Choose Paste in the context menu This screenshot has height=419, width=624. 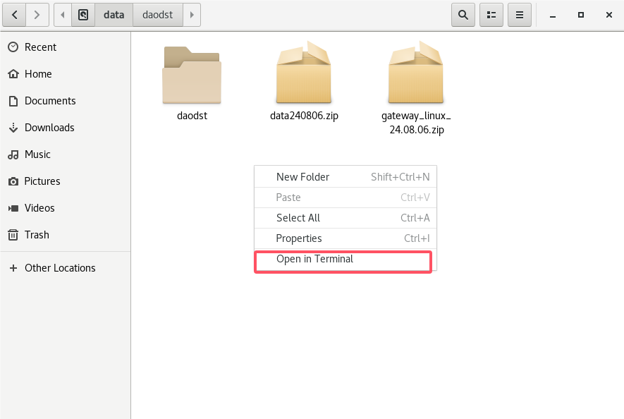point(345,198)
